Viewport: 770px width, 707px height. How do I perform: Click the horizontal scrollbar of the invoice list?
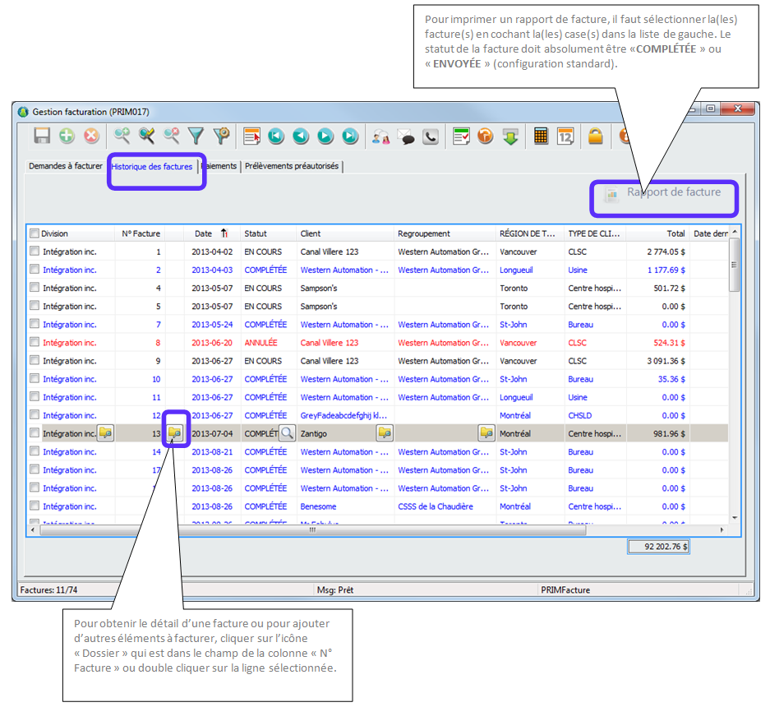(312, 529)
